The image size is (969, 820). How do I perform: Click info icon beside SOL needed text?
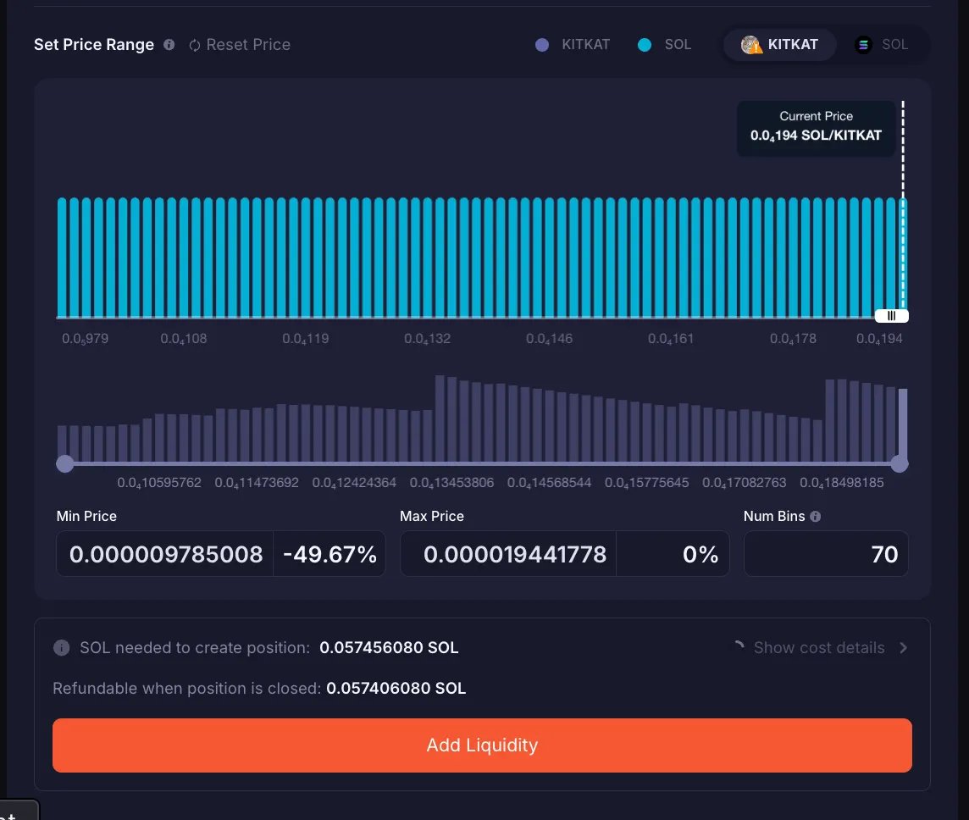[x=62, y=647]
